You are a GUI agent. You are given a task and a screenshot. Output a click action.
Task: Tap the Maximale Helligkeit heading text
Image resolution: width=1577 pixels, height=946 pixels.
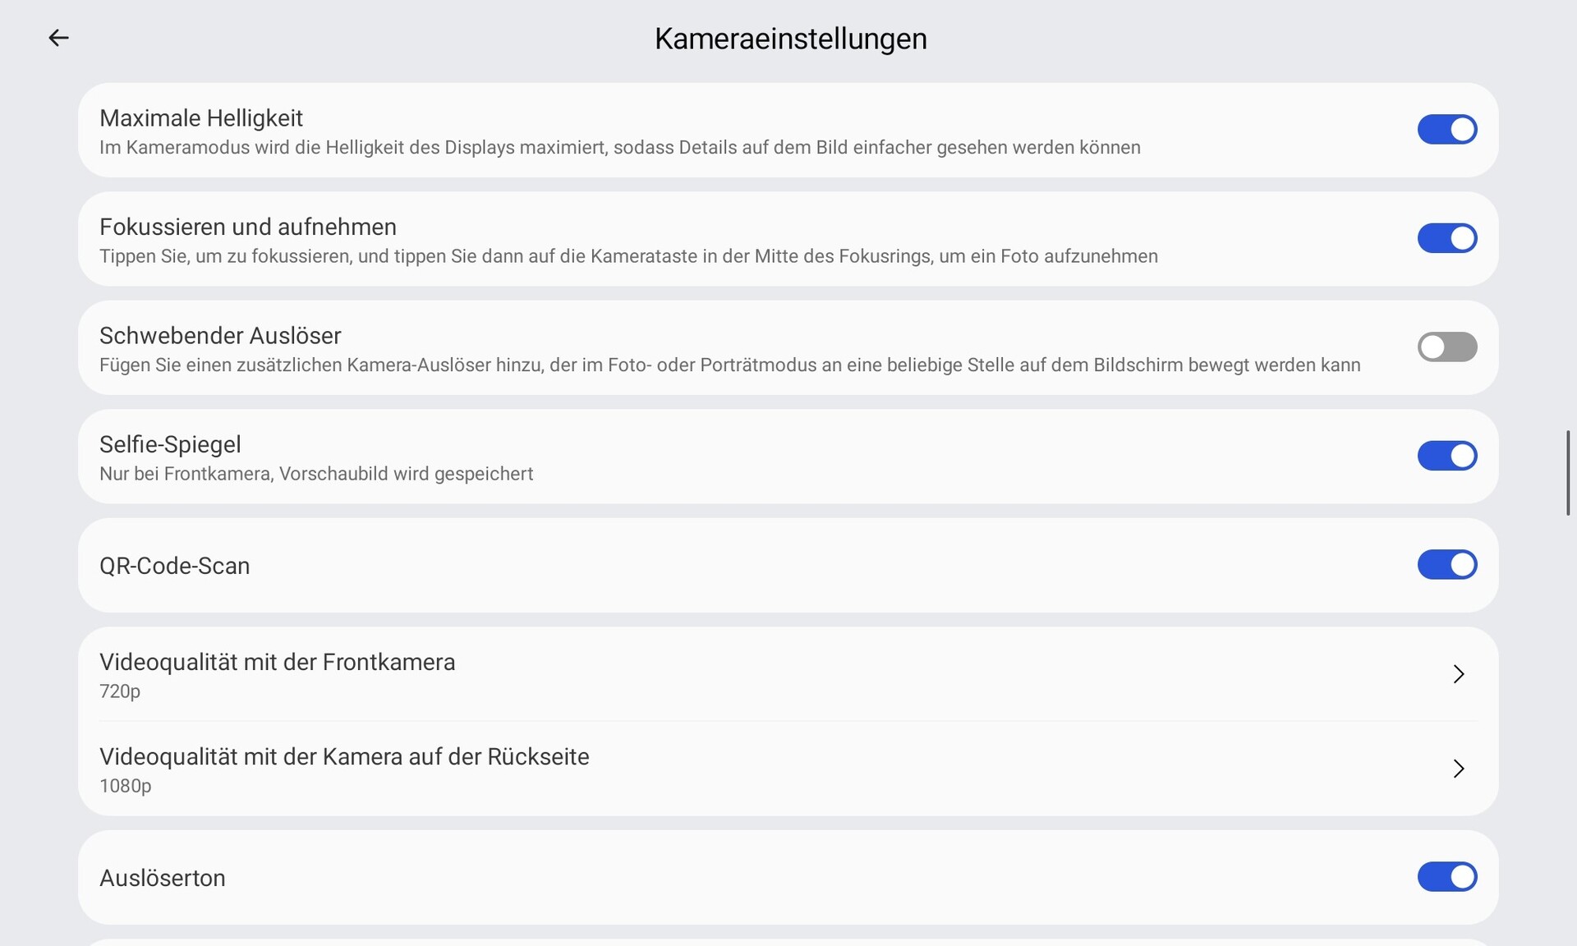(201, 118)
